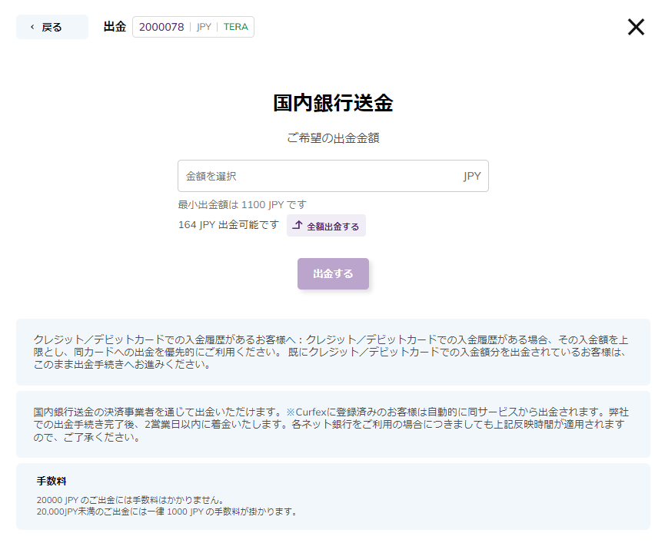Go back with the 戻る button

click(x=52, y=27)
